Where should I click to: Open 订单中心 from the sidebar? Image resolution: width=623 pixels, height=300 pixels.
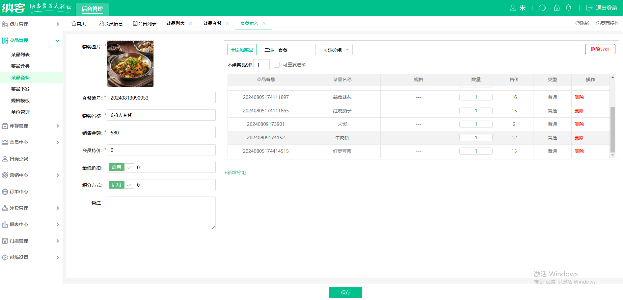coord(19,192)
